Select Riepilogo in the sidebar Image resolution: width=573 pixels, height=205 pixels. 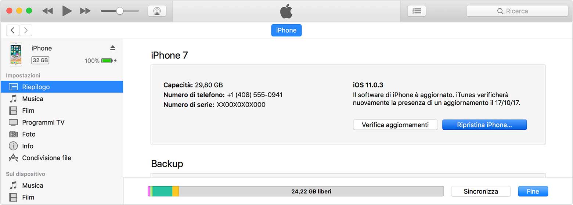62,87
